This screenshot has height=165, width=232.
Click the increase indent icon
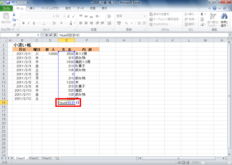(x=102, y=23)
